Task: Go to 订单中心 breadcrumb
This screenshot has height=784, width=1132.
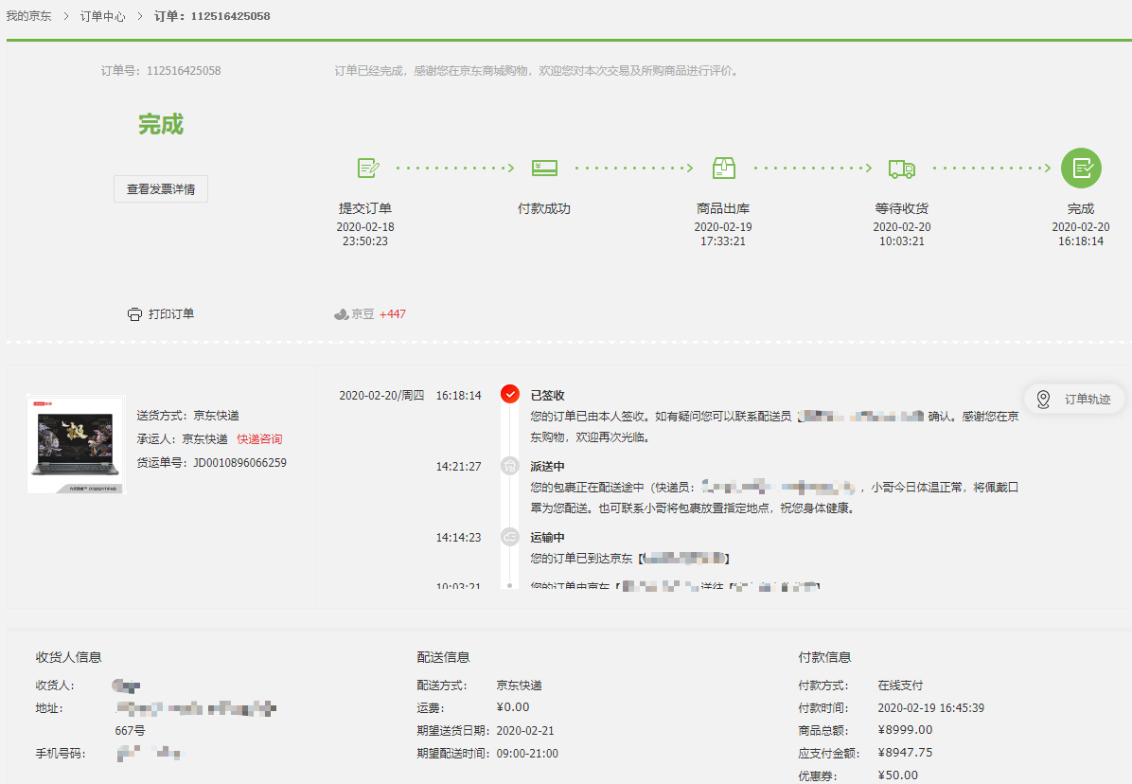Action: [x=102, y=16]
